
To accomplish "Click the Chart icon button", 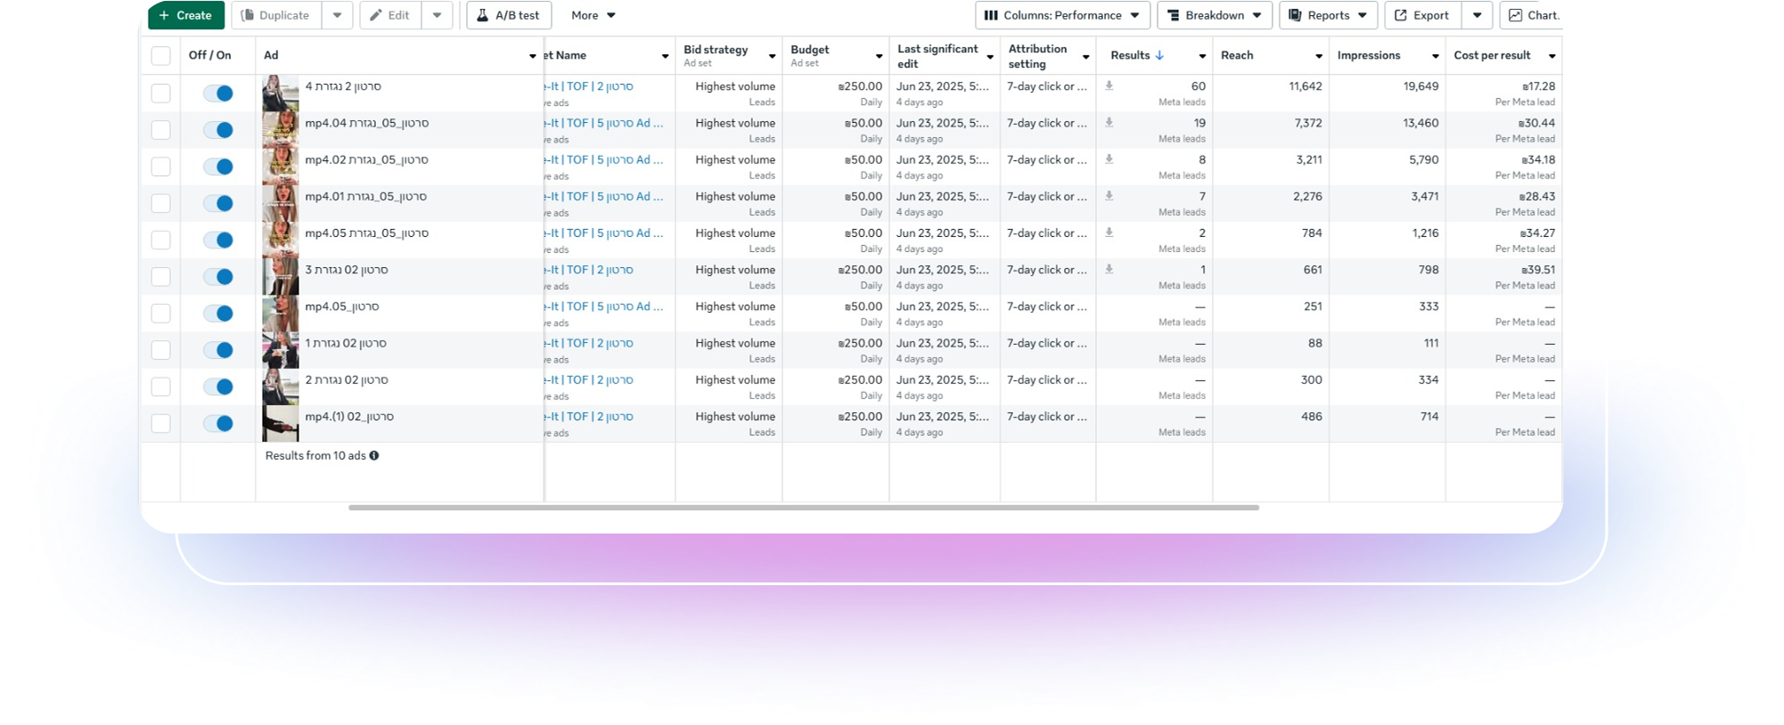I will click(x=1515, y=15).
